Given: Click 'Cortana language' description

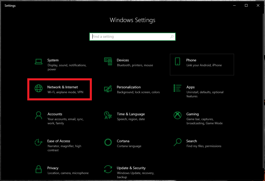Looking at the screenshot, I should pyautogui.click(x=129, y=146).
